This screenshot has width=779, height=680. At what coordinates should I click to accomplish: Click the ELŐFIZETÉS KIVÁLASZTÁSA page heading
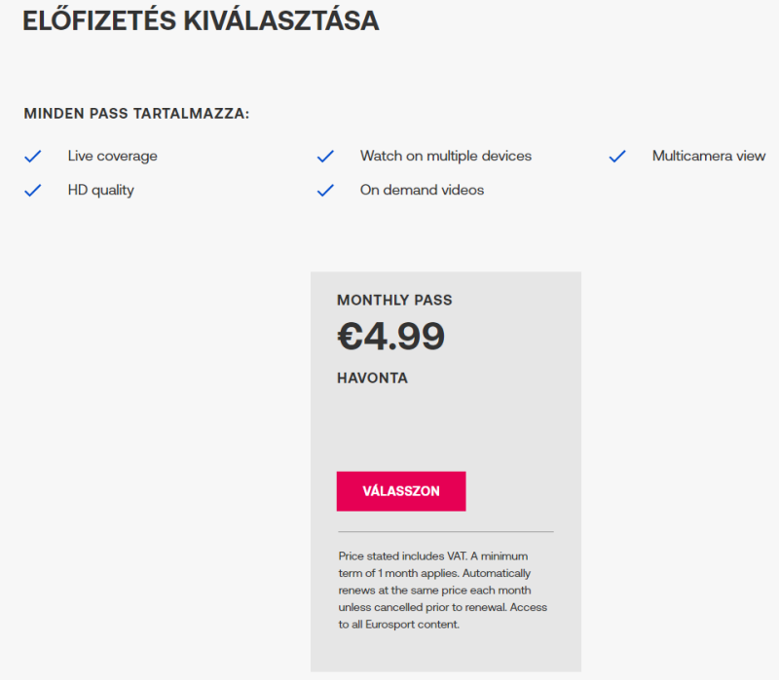point(201,21)
